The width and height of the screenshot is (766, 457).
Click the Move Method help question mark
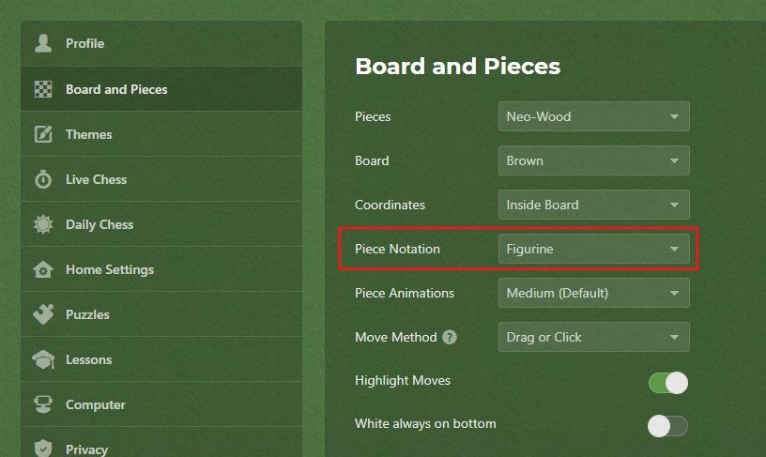click(x=450, y=337)
